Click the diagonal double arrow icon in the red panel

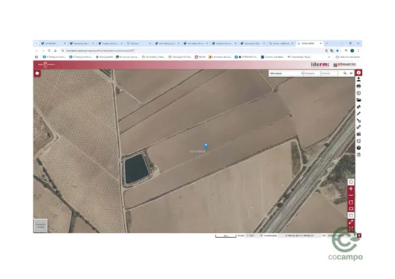[x=351, y=222]
